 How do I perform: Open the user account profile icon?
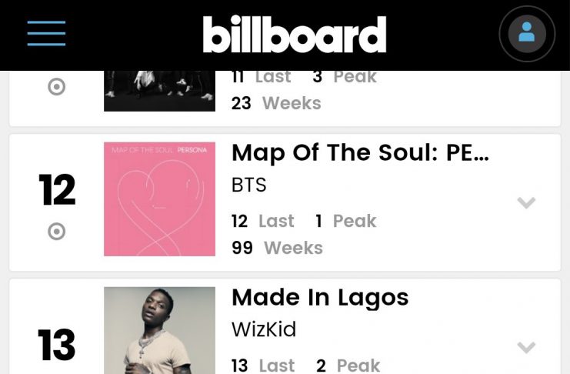pos(527,34)
